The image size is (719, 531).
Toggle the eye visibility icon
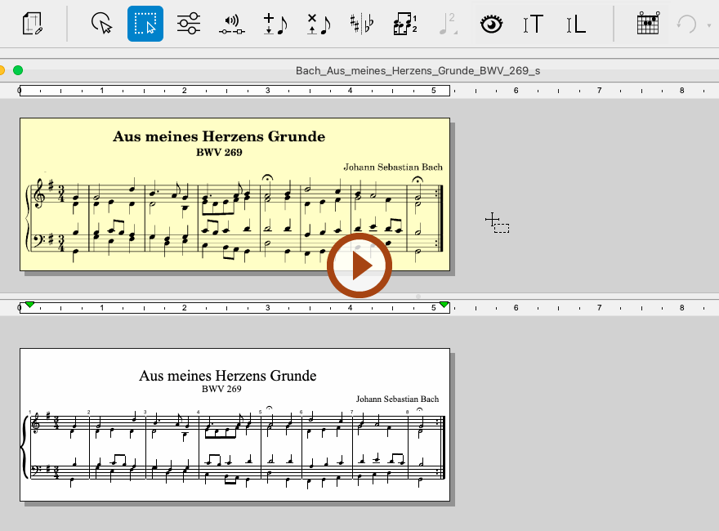click(490, 24)
